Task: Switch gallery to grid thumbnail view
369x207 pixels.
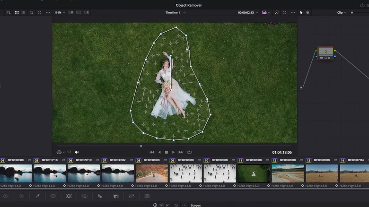Action: coord(17,12)
